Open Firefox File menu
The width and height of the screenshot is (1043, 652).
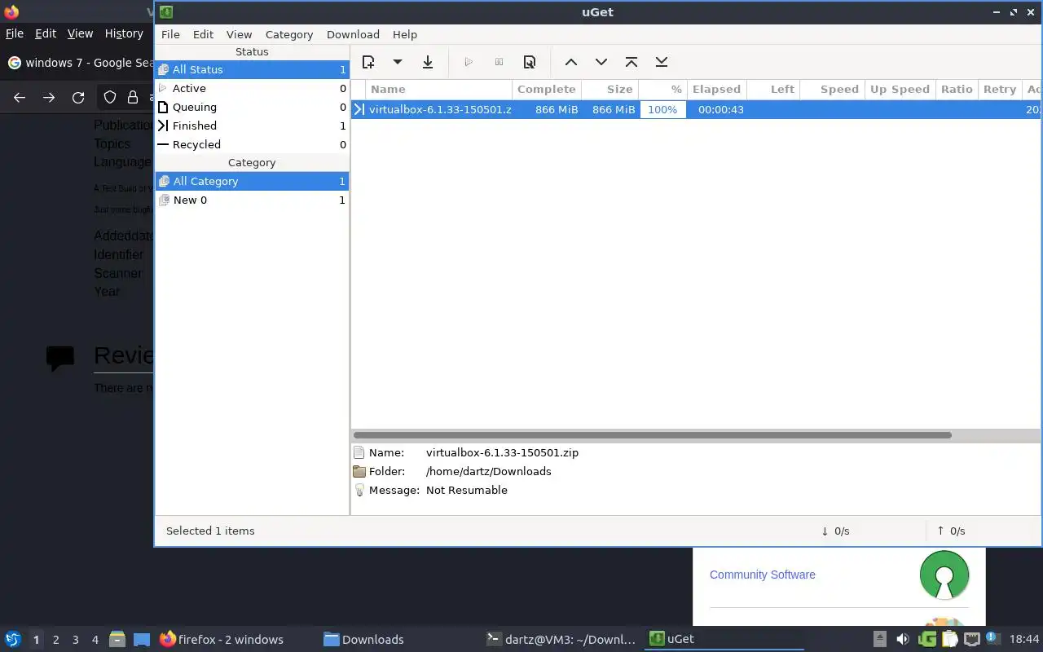(x=15, y=33)
